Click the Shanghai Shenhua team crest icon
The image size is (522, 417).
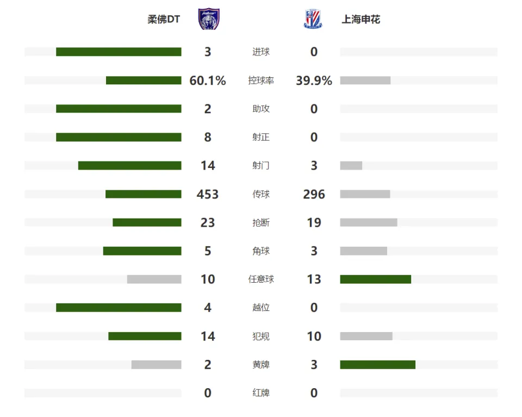pos(313,19)
